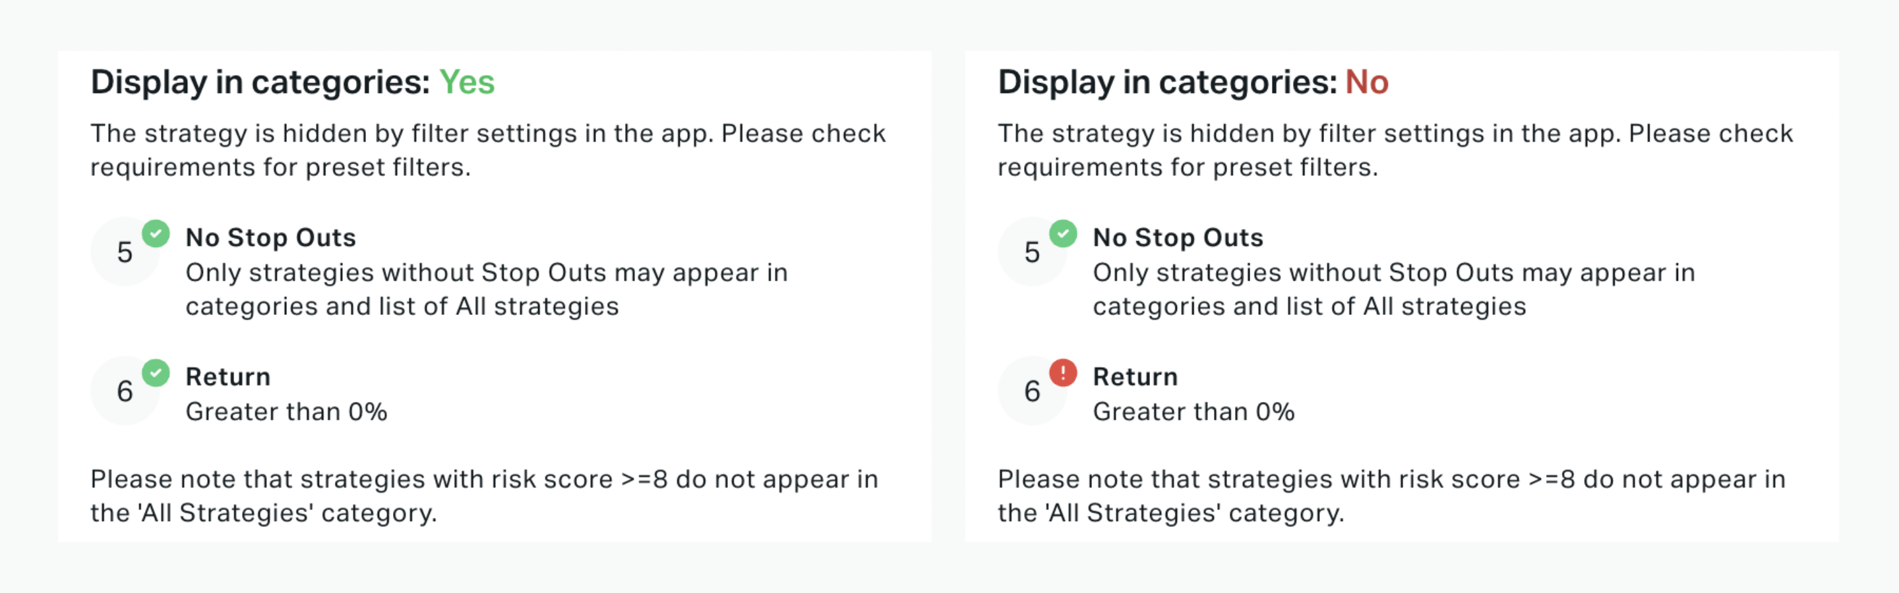Click green checkmark on left No Stop Outs
This screenshot has height=593, width=1899.
point(156,233)
